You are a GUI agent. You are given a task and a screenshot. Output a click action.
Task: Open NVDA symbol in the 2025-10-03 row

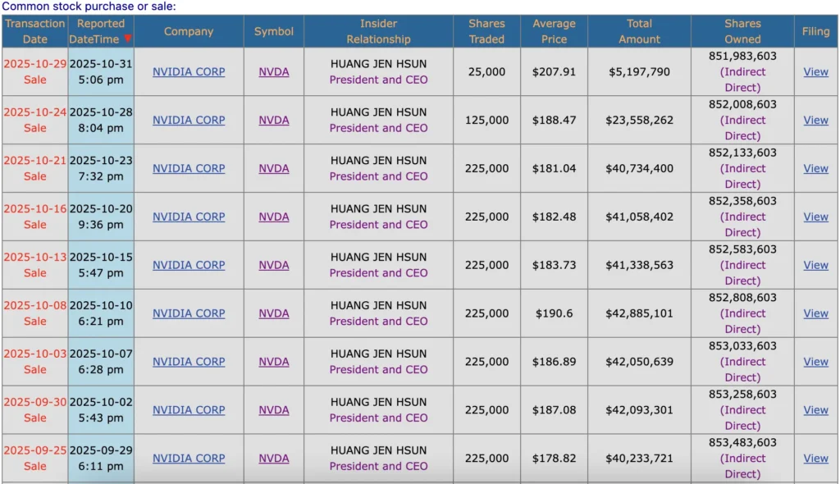click(x=274, y=362)
